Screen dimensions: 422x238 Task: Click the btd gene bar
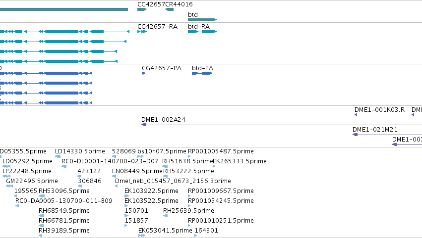tap(202, 20)
